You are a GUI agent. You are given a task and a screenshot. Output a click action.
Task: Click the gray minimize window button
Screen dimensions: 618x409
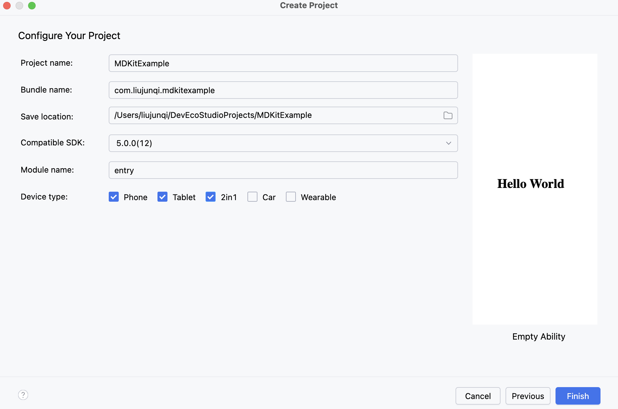pos(19,6)
